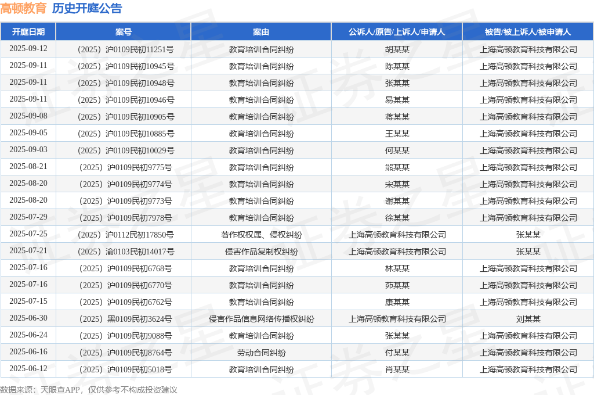Click the date 2025-07-15
Screen dimensions: 594x395
(x=28, y=301)
